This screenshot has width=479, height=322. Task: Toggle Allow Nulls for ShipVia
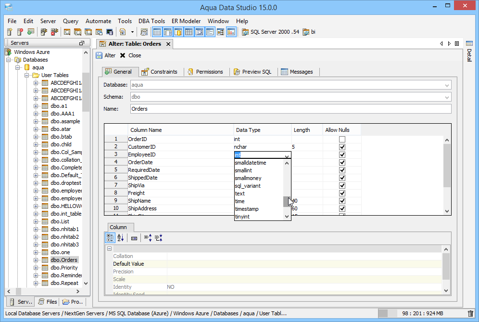(342, 185)
